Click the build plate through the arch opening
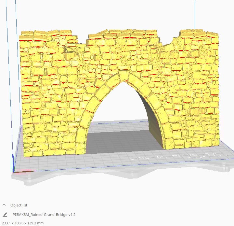 coord(123,137)
